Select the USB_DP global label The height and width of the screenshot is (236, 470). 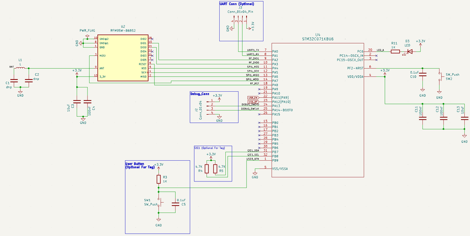tap(253, 102)
